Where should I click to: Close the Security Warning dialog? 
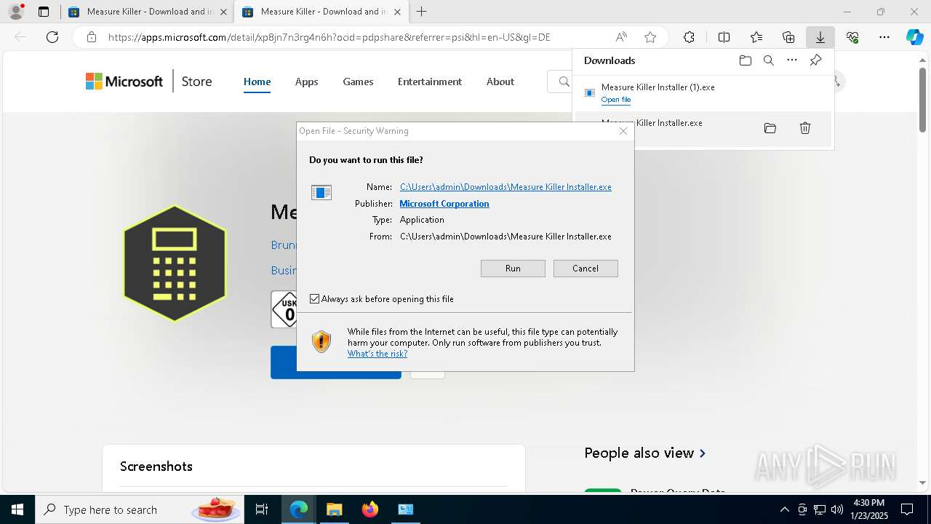coord(623,131)
